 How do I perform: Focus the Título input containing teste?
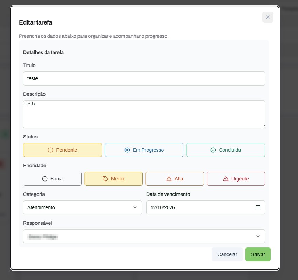(x=144, y=78)
